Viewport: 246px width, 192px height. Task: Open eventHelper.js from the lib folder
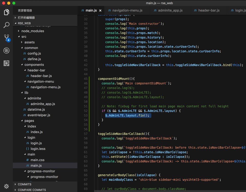pos(39,115)
